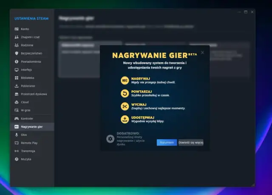Click the USTAWIENIA STEAM title
Viewport: 272px width, 195px height.
point(31,18)
